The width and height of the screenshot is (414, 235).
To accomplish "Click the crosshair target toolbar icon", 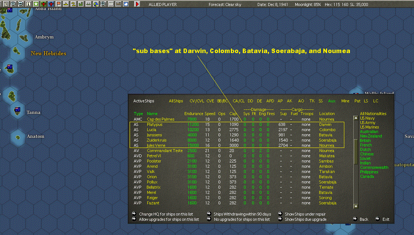I will coord(103,4).
